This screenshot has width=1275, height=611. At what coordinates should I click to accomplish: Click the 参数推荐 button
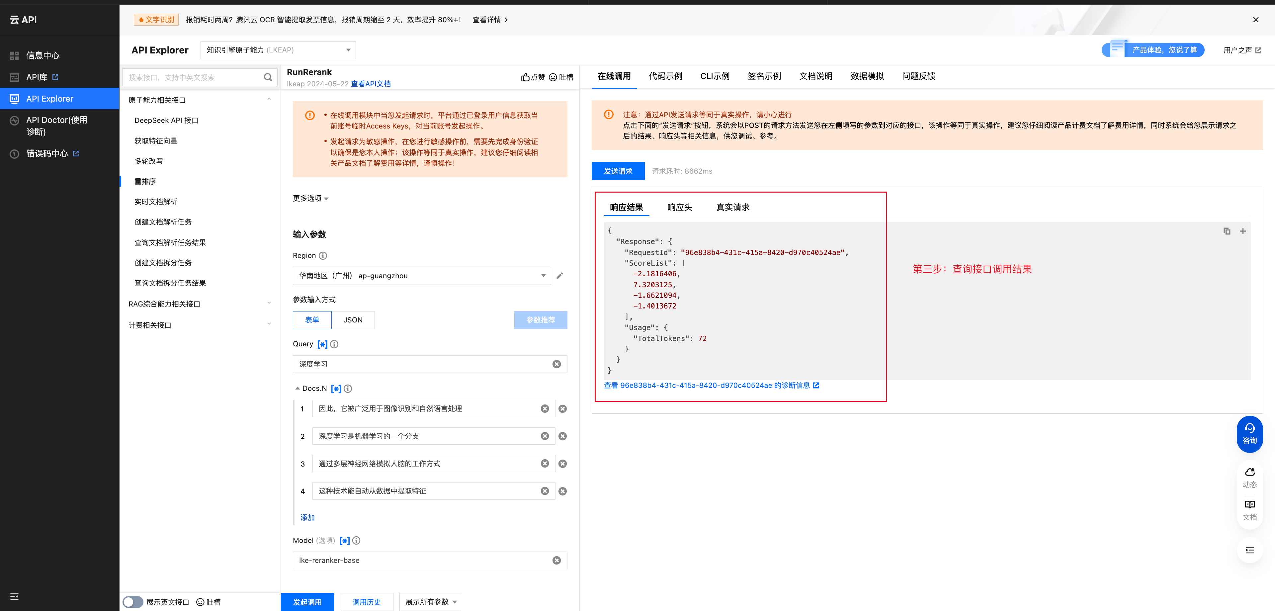(x=541, y=320)
